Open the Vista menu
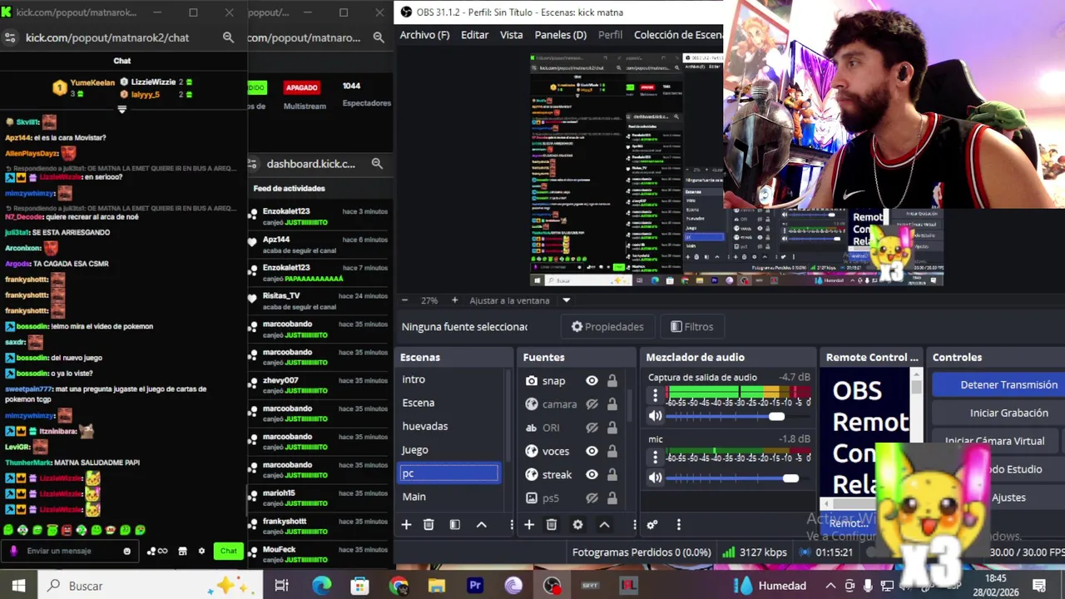 (511, 35)
